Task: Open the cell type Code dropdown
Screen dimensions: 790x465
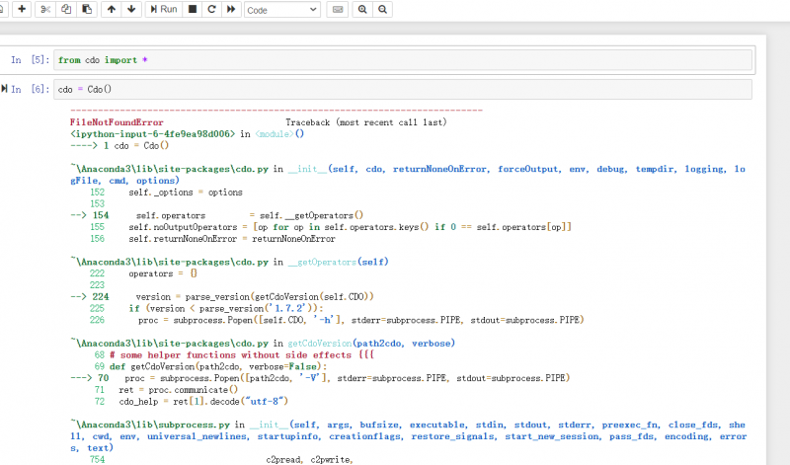Action: [x=280, y=9]
